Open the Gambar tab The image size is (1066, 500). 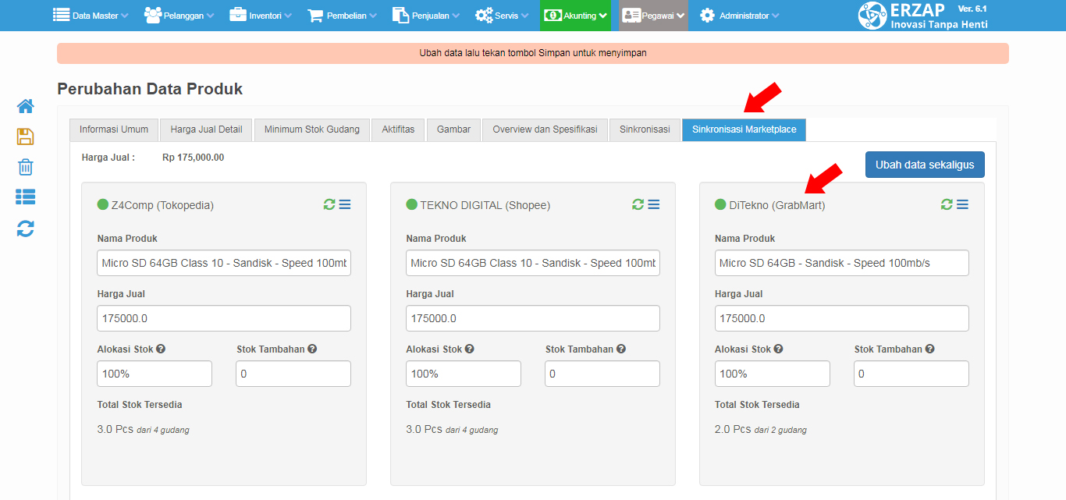(x=453, y=129)
